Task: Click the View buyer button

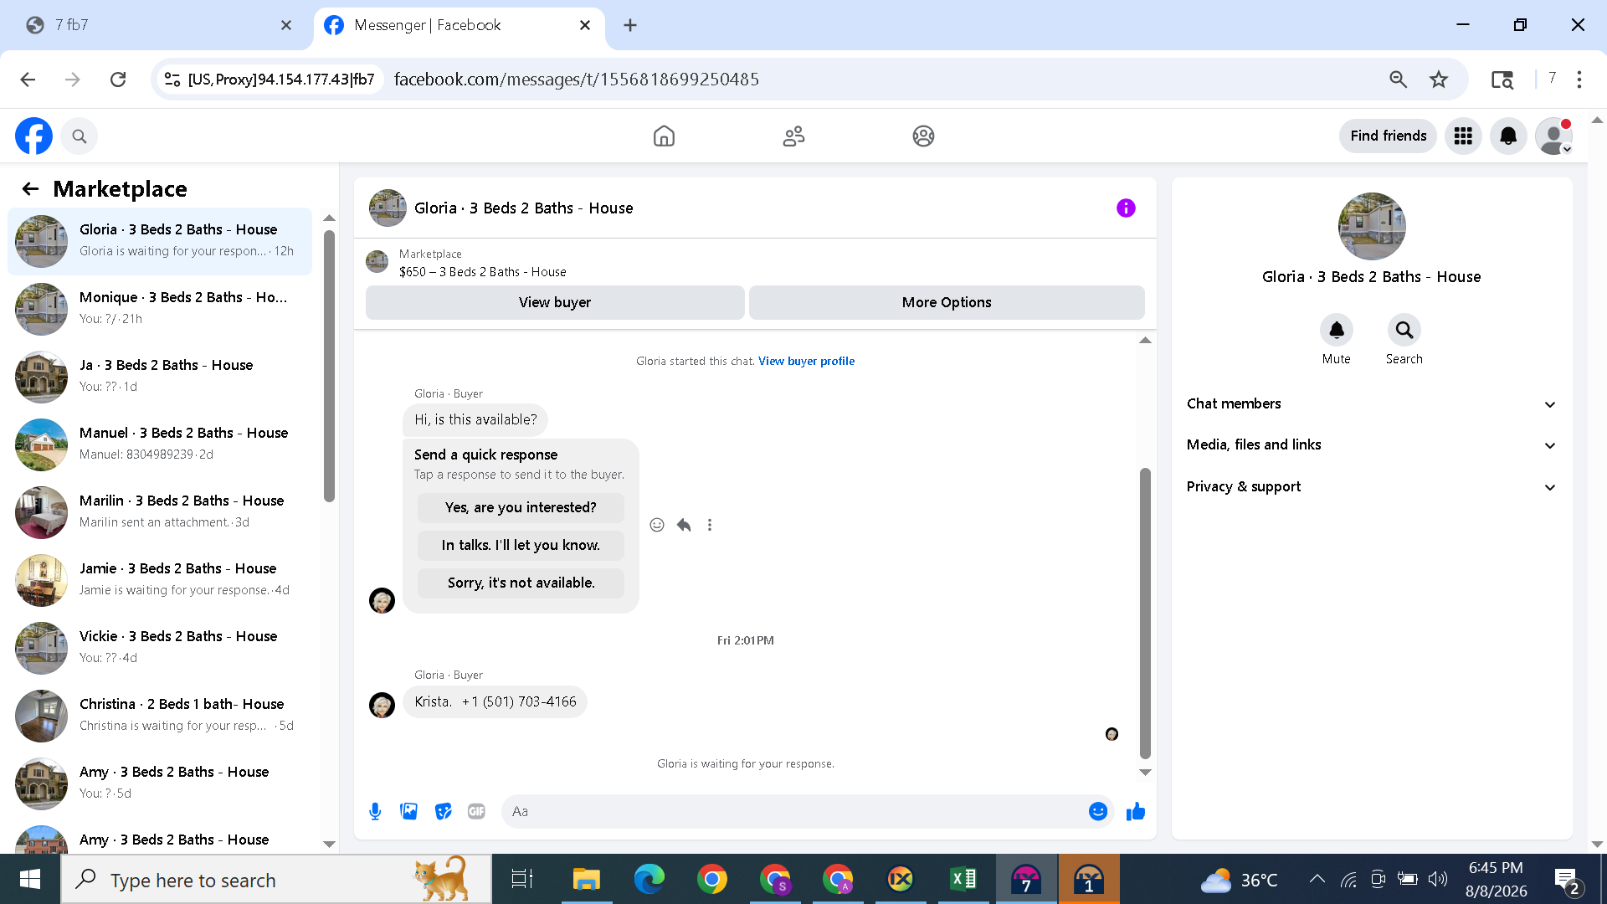Action: click(555, 302)
